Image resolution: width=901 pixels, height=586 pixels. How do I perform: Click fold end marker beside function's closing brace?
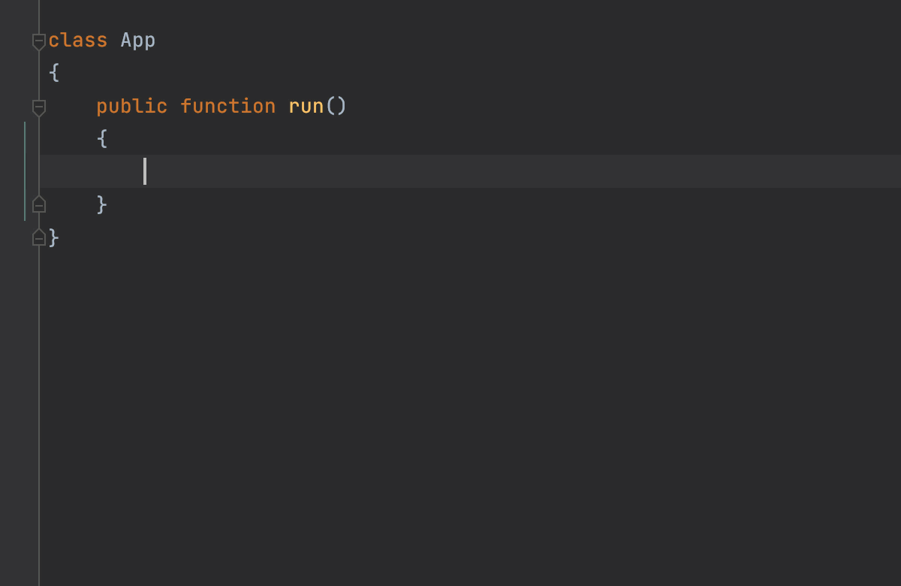click(39, 204)
